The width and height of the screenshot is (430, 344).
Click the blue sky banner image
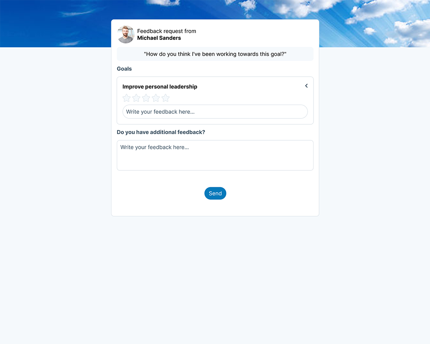(55, 23)
